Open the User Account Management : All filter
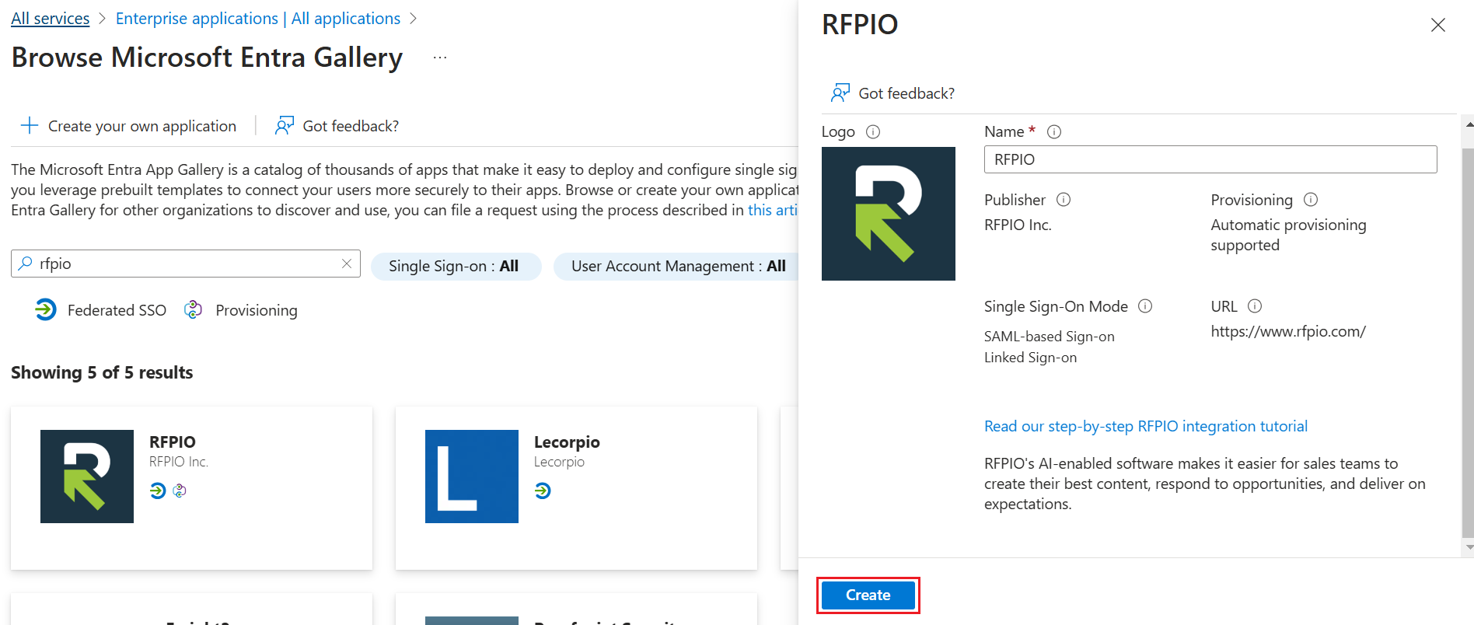1474x625 pixels. coord(677,266)
